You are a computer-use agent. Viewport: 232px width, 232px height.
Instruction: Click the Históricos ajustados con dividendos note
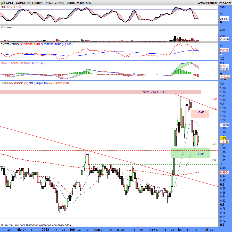tap(48, 225)
